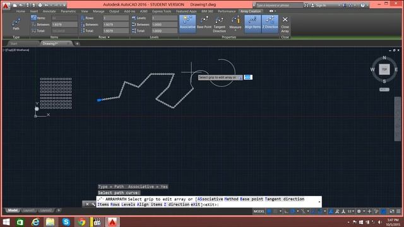This screenshot has width=404, height=227.
Task: Open dynamic input options dropdown arrow
Action: tap(241, 78)
